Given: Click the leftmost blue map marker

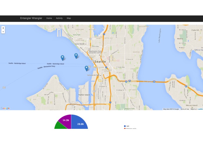Looking at the screenshot, I should [63, 58].
